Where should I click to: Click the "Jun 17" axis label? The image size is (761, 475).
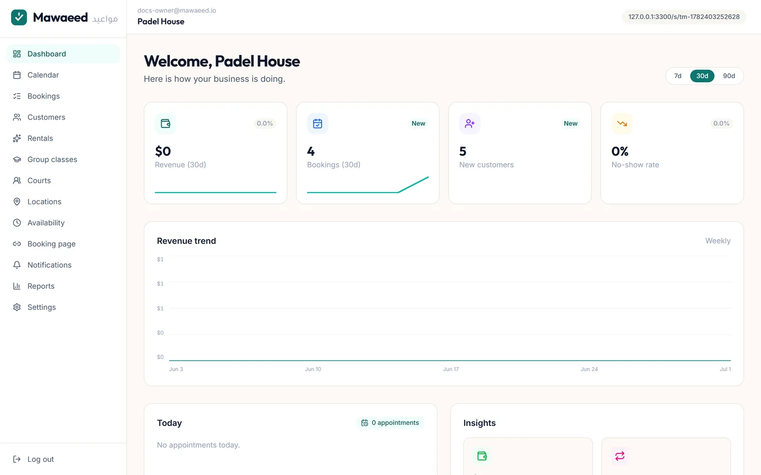451,369
